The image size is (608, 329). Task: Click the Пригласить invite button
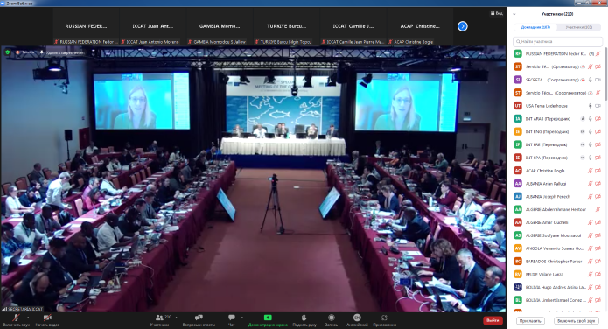coord(530,321)
